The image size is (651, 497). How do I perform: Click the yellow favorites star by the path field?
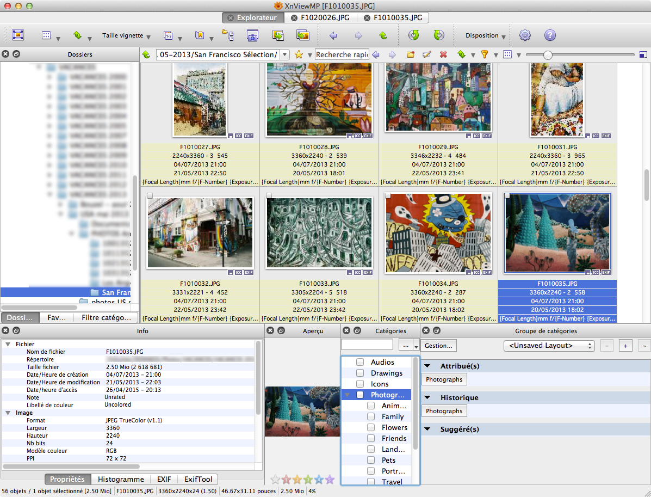[299, 54]
